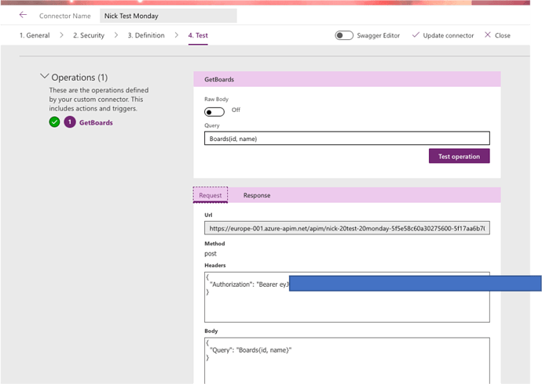Go to the 1. General step
This screenshot has width=542, height=384.
point(35,35)
